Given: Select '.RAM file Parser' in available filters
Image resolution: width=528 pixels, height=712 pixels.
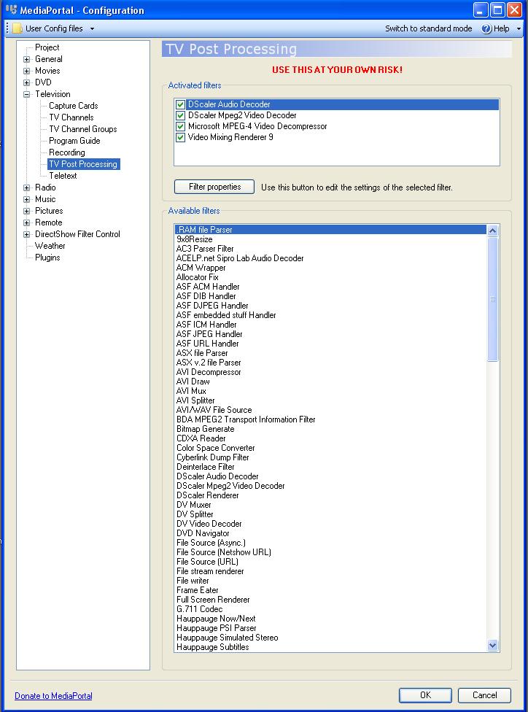Looking at the screenshot, I should (330, 230).
